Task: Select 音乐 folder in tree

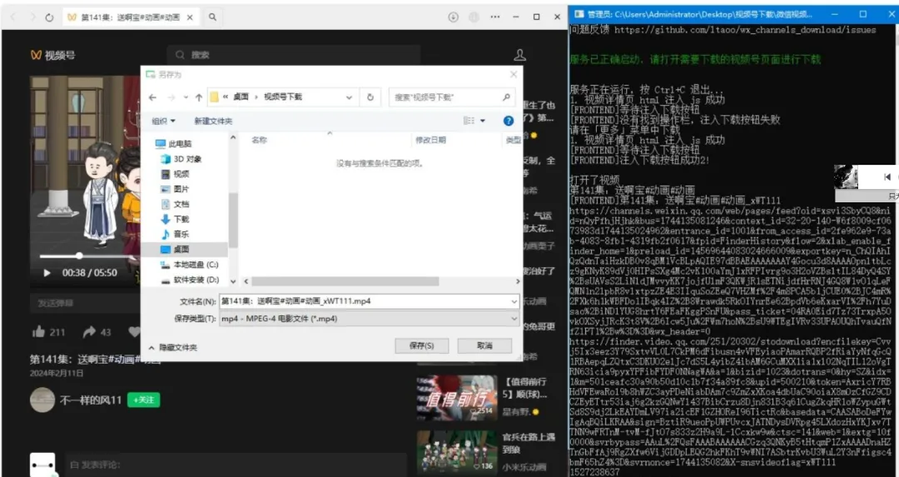Action: [175, 234]
